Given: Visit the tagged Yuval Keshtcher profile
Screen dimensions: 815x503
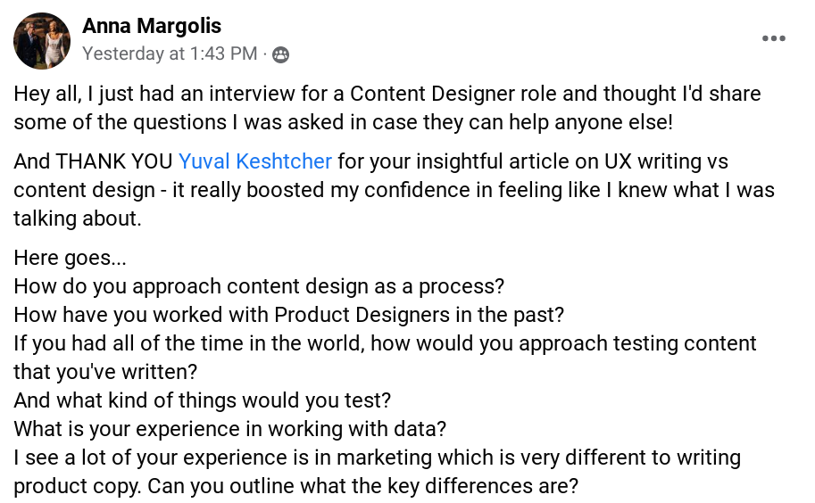Looking at the screenshot, I should (255, 161).
